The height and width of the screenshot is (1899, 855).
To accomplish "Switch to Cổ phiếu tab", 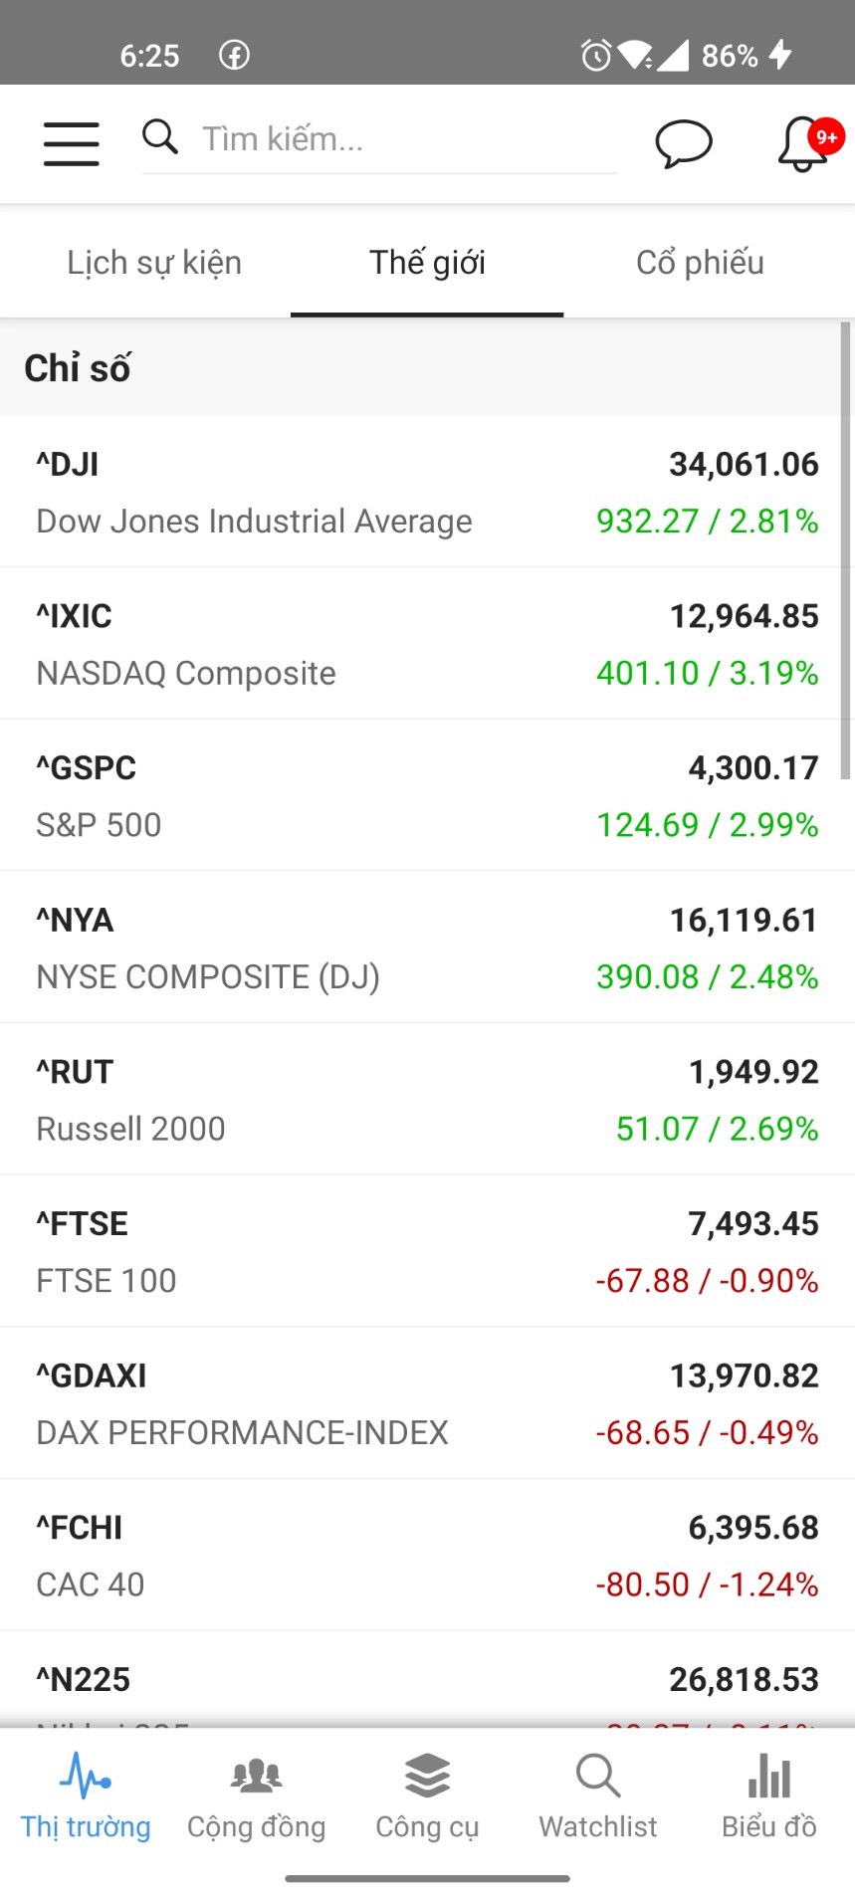I will 700,263.
